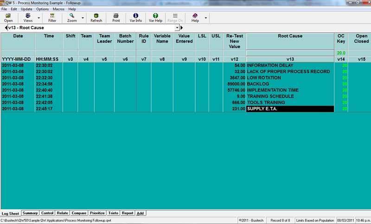
Task: Click the Zoom magnifier icon
Action: [x=72, y=16]
